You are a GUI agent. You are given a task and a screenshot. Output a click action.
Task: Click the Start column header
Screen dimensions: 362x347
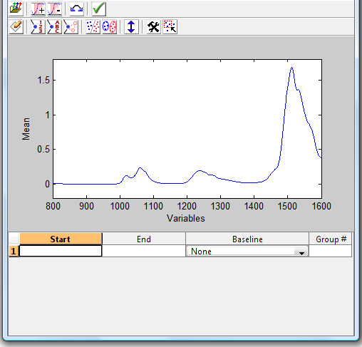tap(61, 239)
